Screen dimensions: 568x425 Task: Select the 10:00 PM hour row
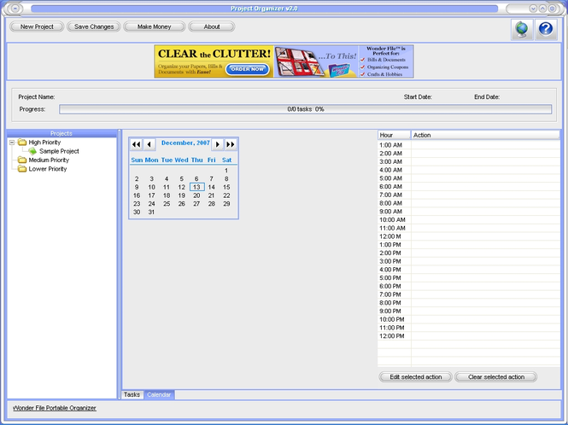pos(468,320)
